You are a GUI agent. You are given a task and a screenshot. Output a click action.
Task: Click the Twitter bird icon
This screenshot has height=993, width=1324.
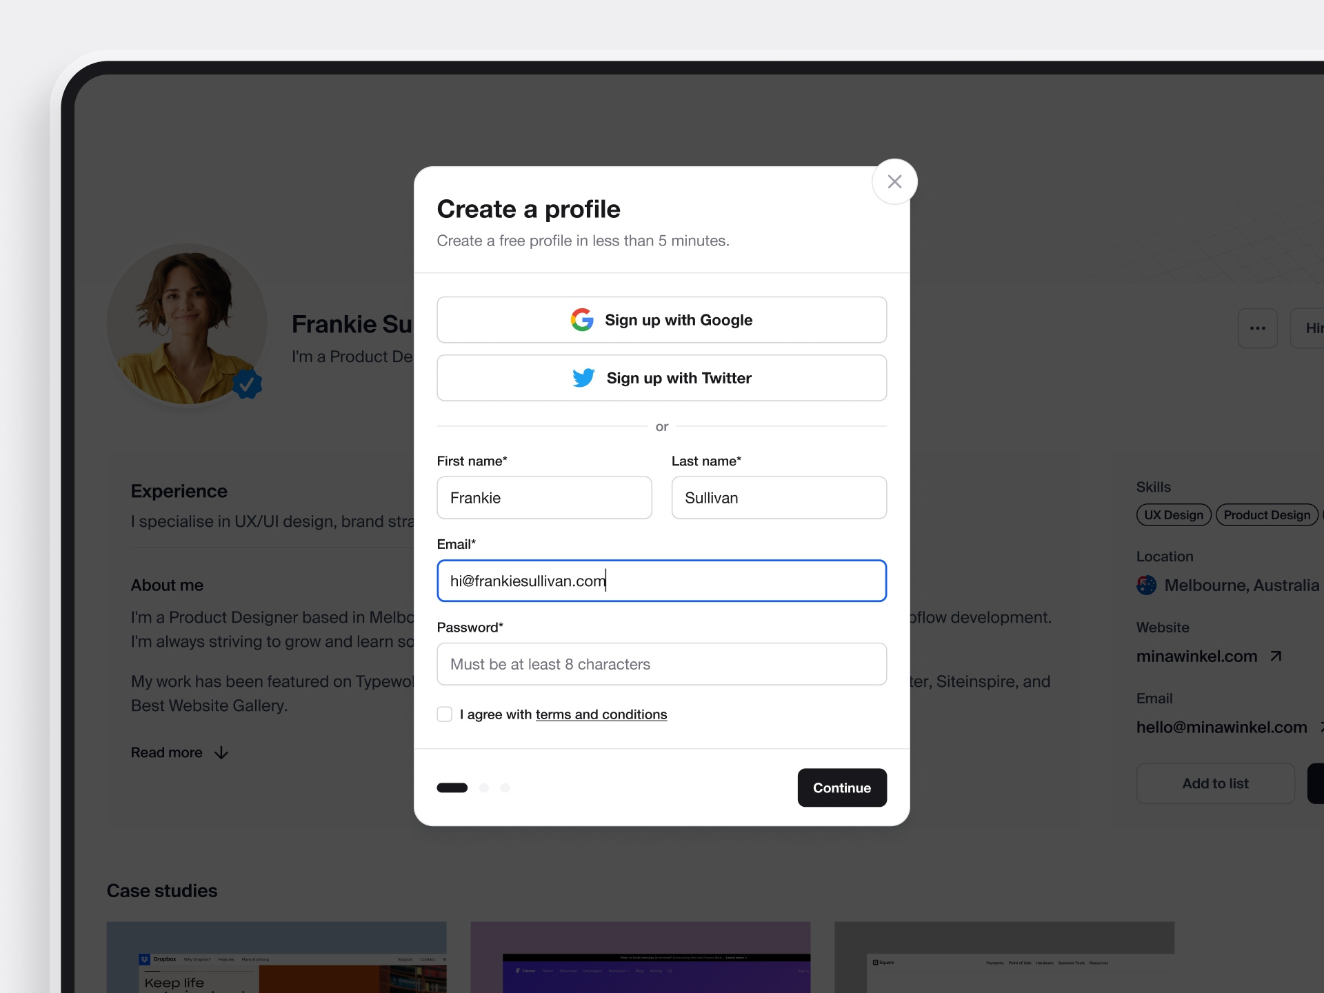(x=583, y=378)
